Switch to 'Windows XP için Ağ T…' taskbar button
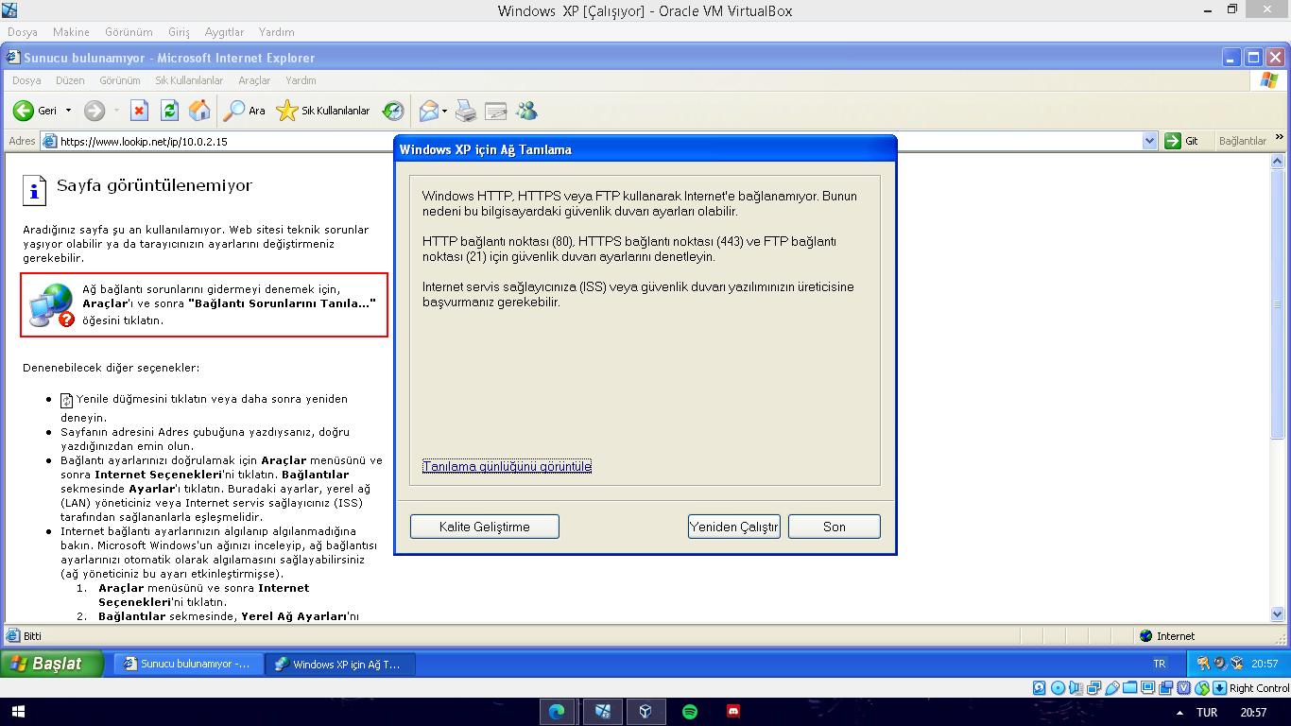The width and height of the screenshot is (1291, 726). click(339, 664)
